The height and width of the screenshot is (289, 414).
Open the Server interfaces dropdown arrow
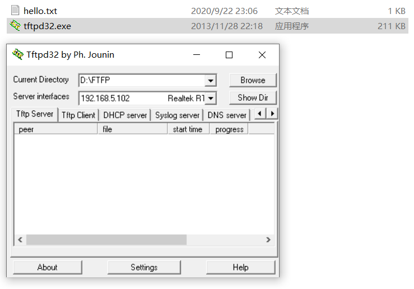click(x=211, y=98)
